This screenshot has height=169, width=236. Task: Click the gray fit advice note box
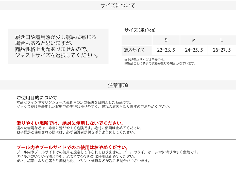click(x=58, y=46)
